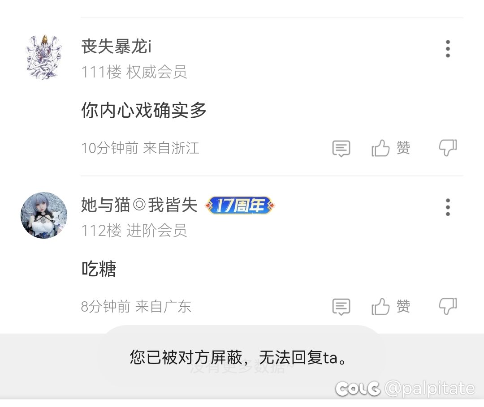Open more options for 112楼 comment
The width and height of the screenshot is (484, 407).
tap(448, 207)
